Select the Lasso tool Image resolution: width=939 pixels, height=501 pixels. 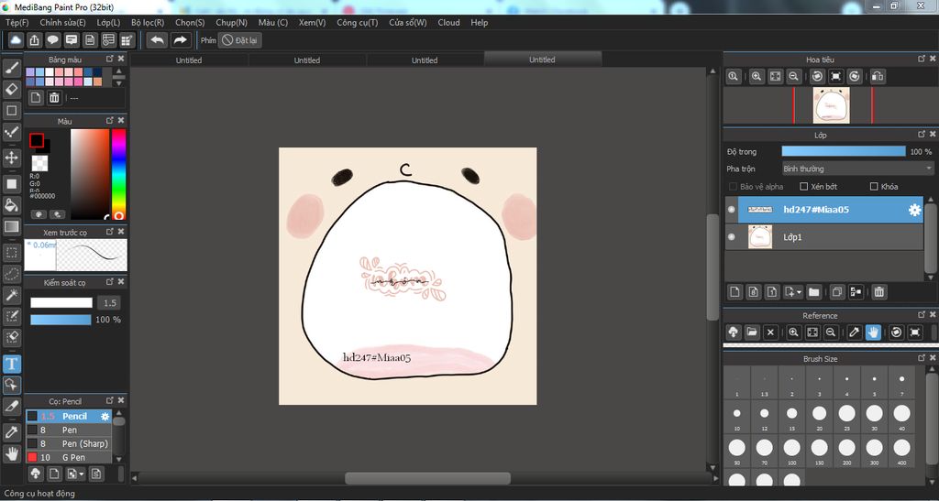[12, 274]
